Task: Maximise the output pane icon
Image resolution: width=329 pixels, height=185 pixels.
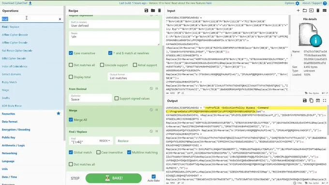Action: pos(324,100)
